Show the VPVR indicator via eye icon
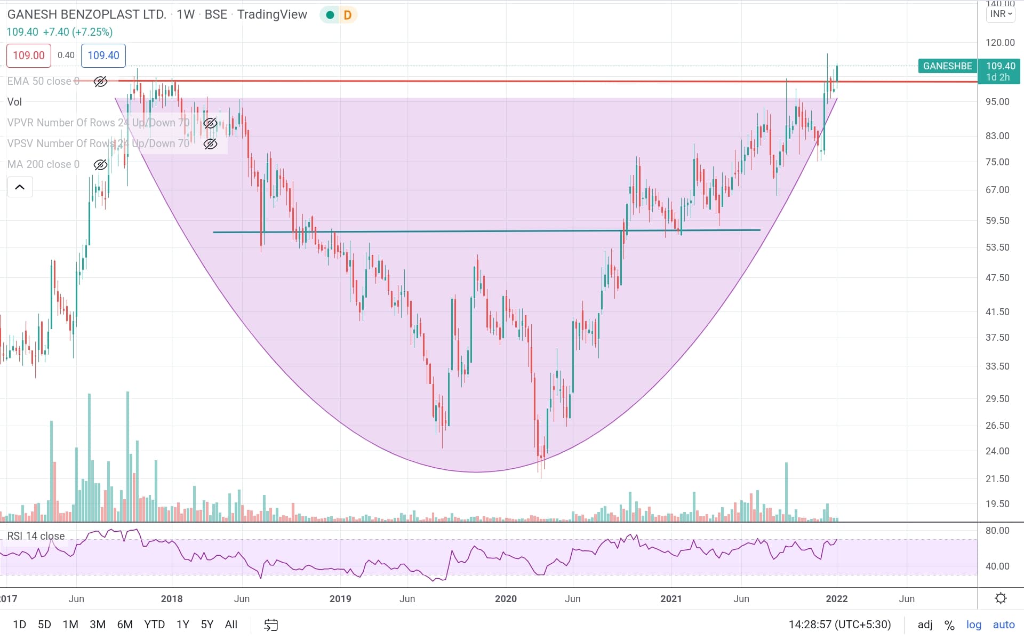The width and height of the screenshot is (1024, 640). pos(210,123)
